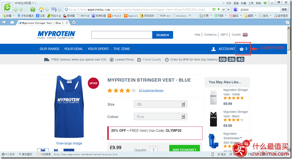
Task: Open YOUR GOAL navigation menu
Action: (74, 49)
